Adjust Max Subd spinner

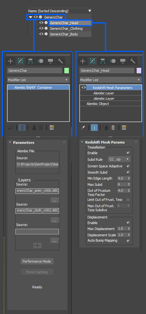click(x=129, y=184)
